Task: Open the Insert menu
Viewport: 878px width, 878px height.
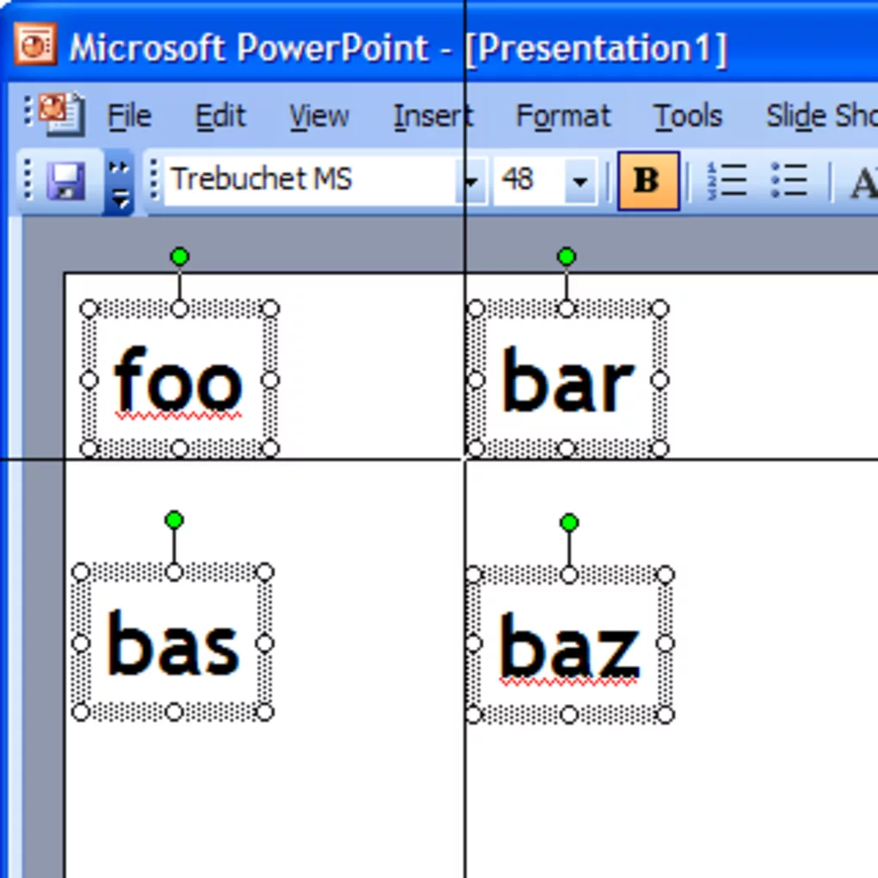Action: 432,116
